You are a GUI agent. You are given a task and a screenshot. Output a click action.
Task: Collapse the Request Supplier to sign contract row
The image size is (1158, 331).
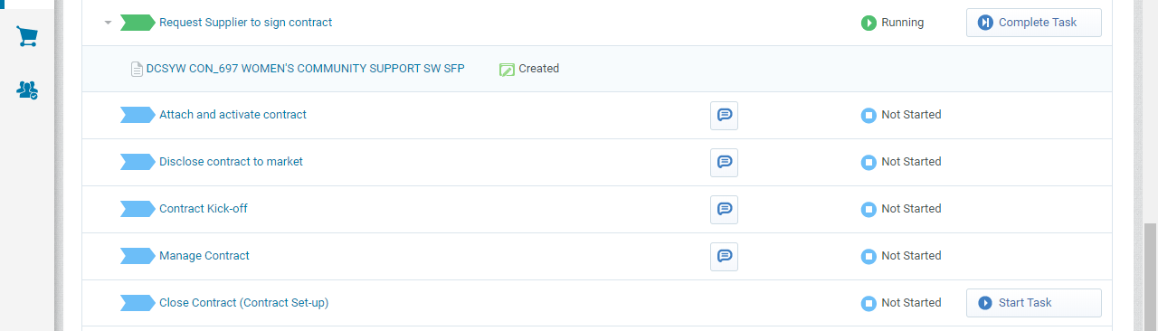[108, 23]
